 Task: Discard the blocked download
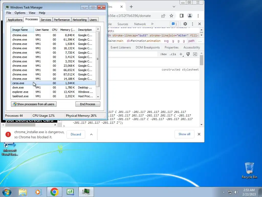tap(76, 134)
